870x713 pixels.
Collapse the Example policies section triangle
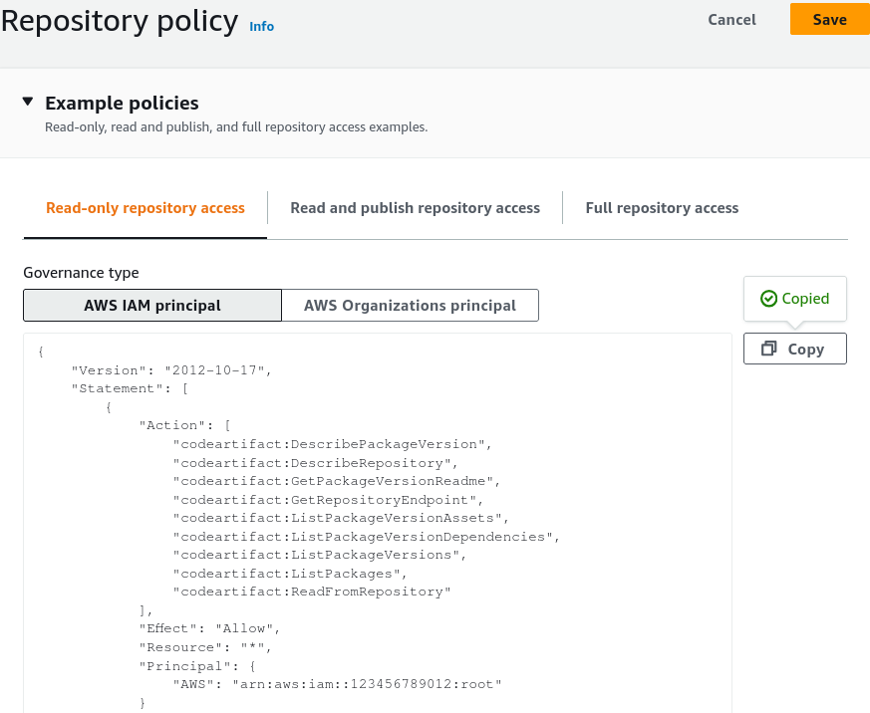click(28, 102)
